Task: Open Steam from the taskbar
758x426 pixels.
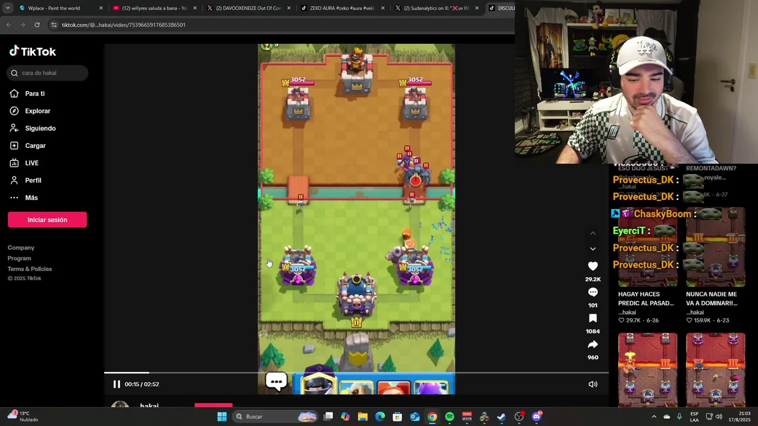Action: click(502, 417)
